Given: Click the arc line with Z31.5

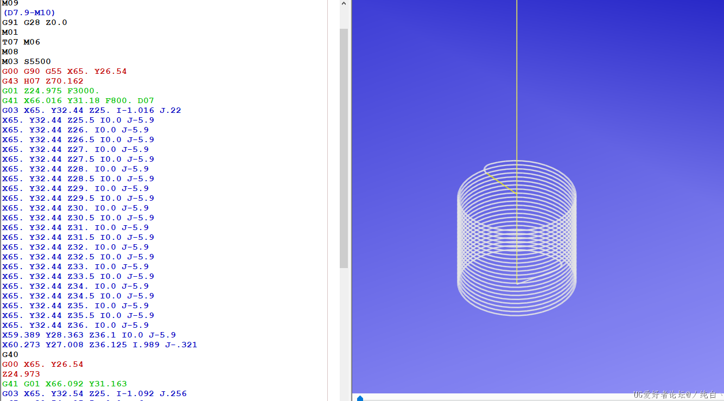Looking at the screenshot, I should pyautogui.click(x=78, y=237).
